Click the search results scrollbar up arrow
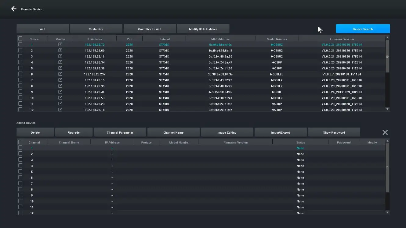 388,38
